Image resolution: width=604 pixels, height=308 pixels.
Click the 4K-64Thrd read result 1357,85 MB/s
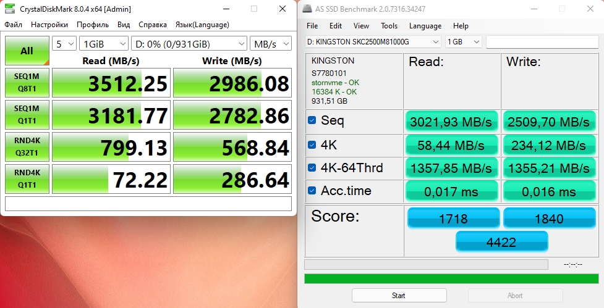coord(451,168)
